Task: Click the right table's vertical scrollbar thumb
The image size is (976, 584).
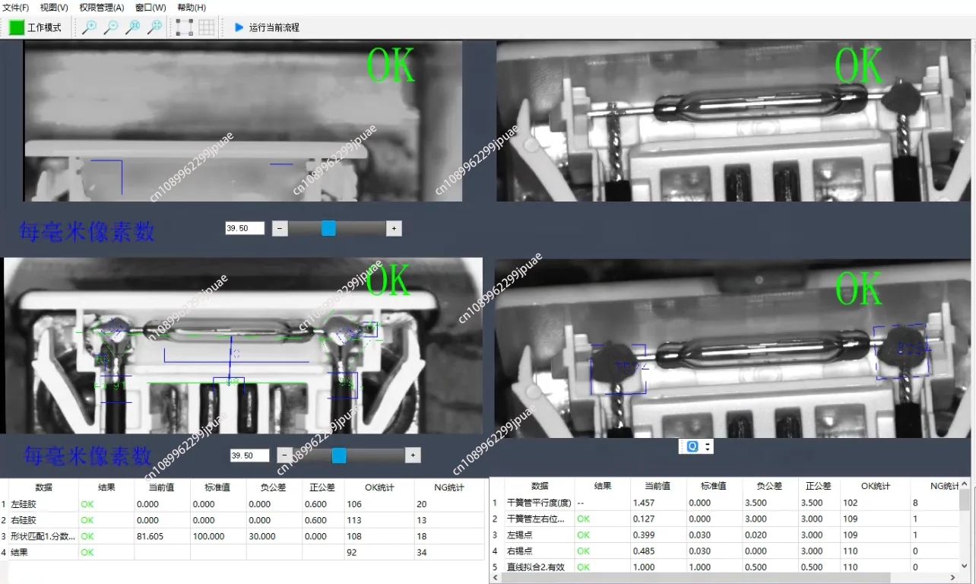Action: click(964, 499)
